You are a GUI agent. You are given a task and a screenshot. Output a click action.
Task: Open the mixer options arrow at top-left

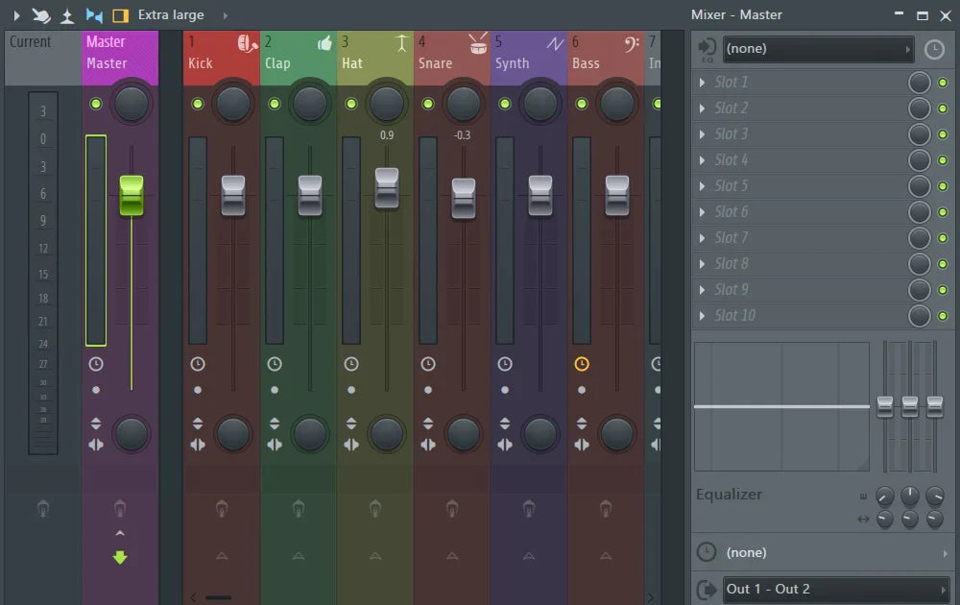coord(15,15)
